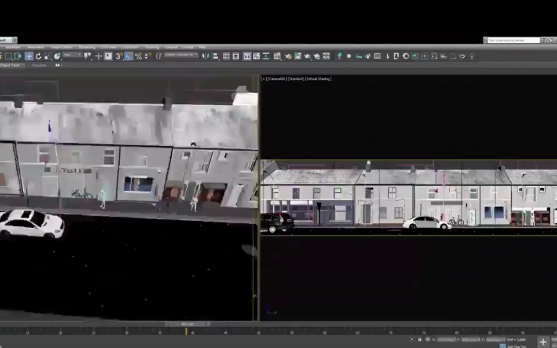Click the Camera001 viewport label
The image size is (557, 348).
tap(277, 79)
